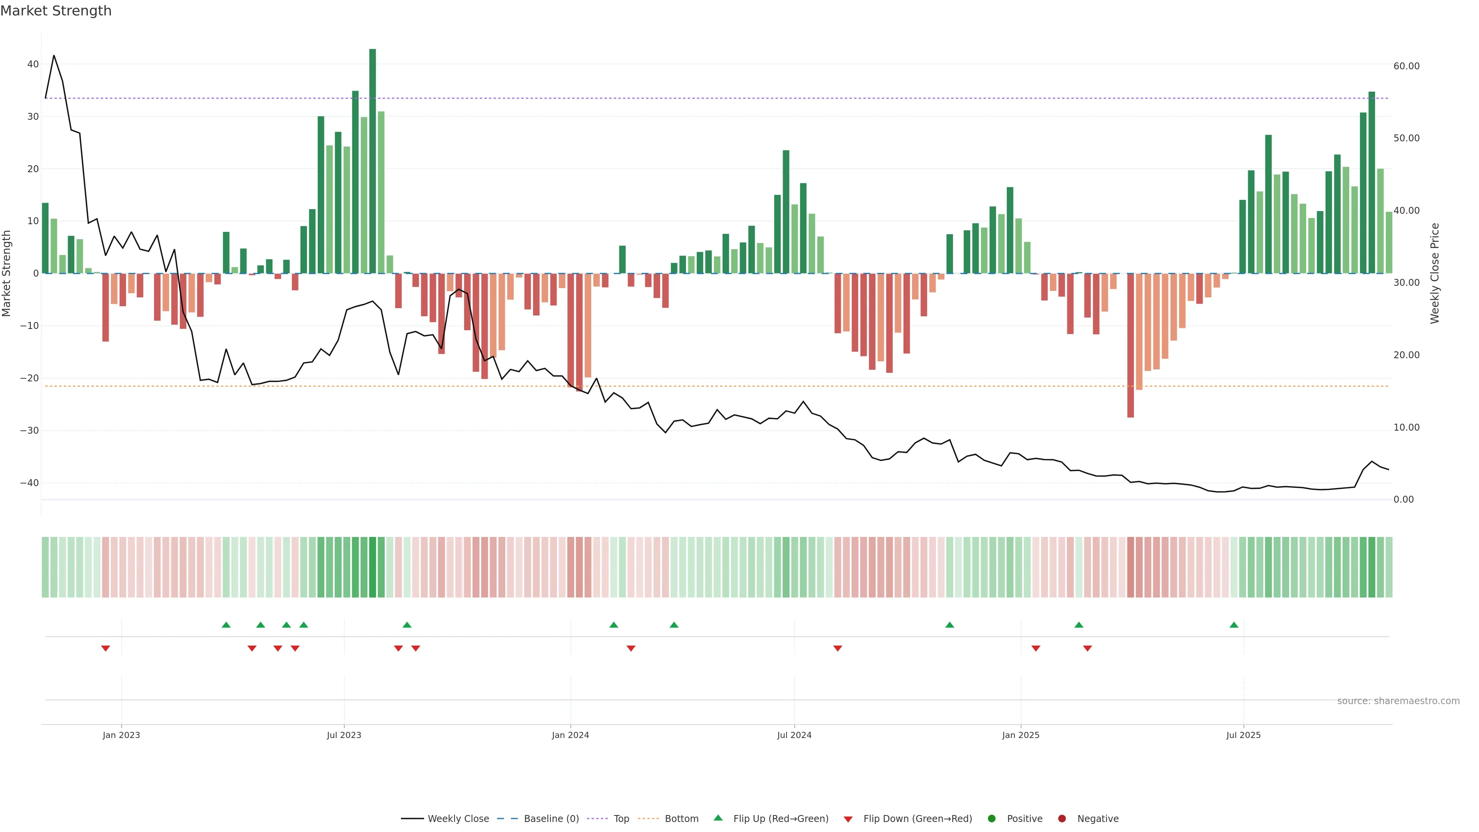Click the green flip-up marker after Jan 2024
The image size is (1479, 832).
[614, 625]
